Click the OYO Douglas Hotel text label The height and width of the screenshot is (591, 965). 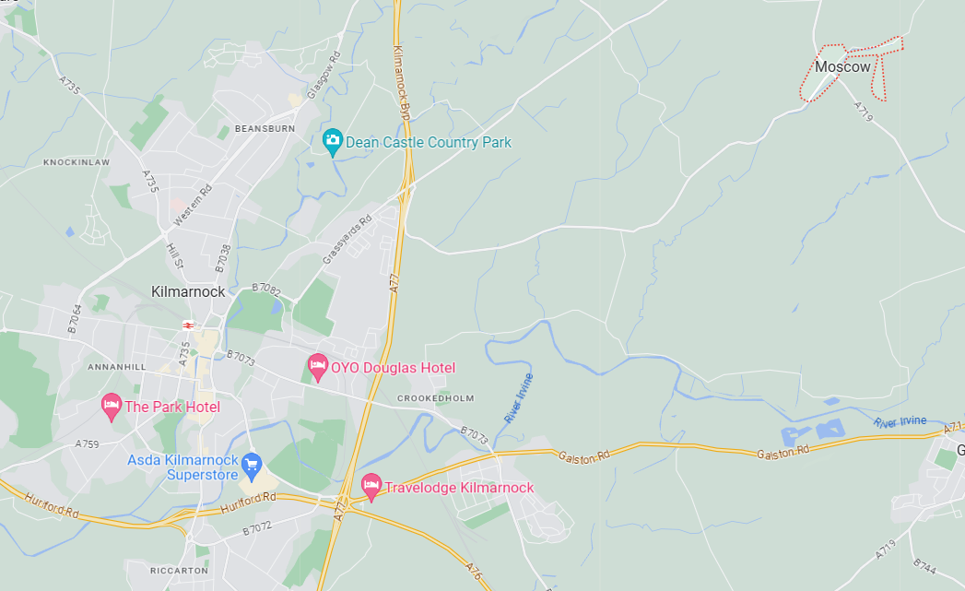[x=394, y=368]
